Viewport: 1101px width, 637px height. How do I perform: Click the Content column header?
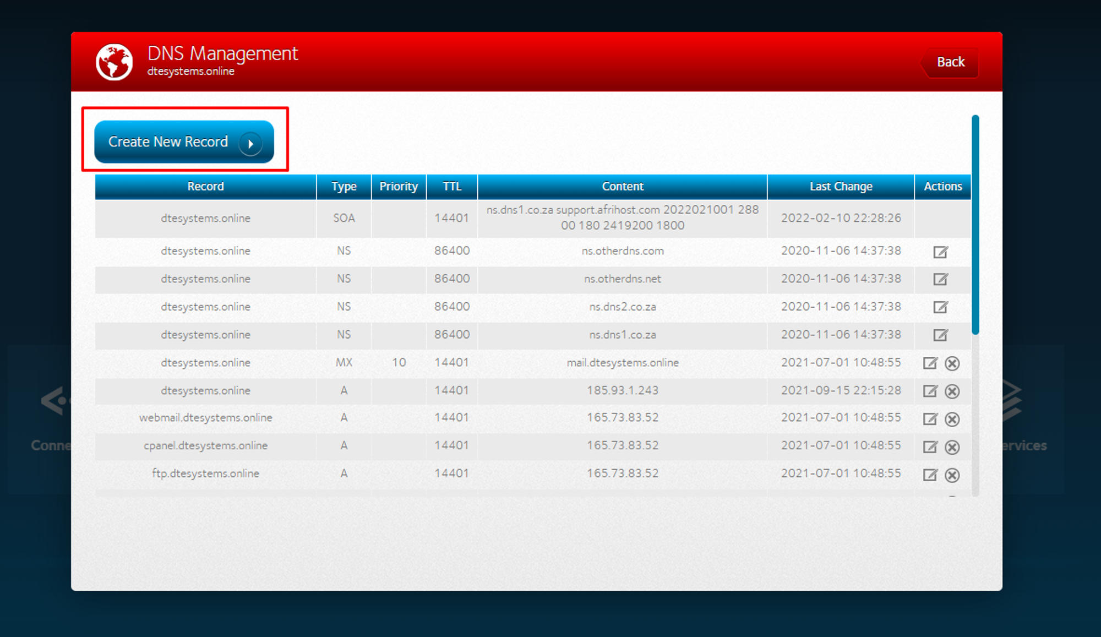[623, 187]
